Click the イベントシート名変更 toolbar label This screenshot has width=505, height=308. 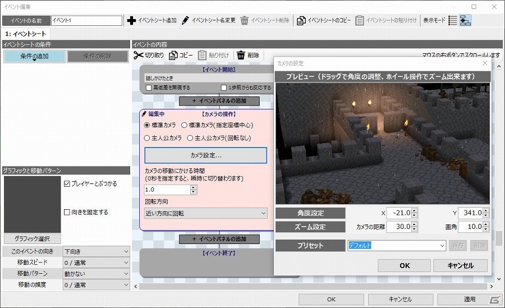pos(214,21)
